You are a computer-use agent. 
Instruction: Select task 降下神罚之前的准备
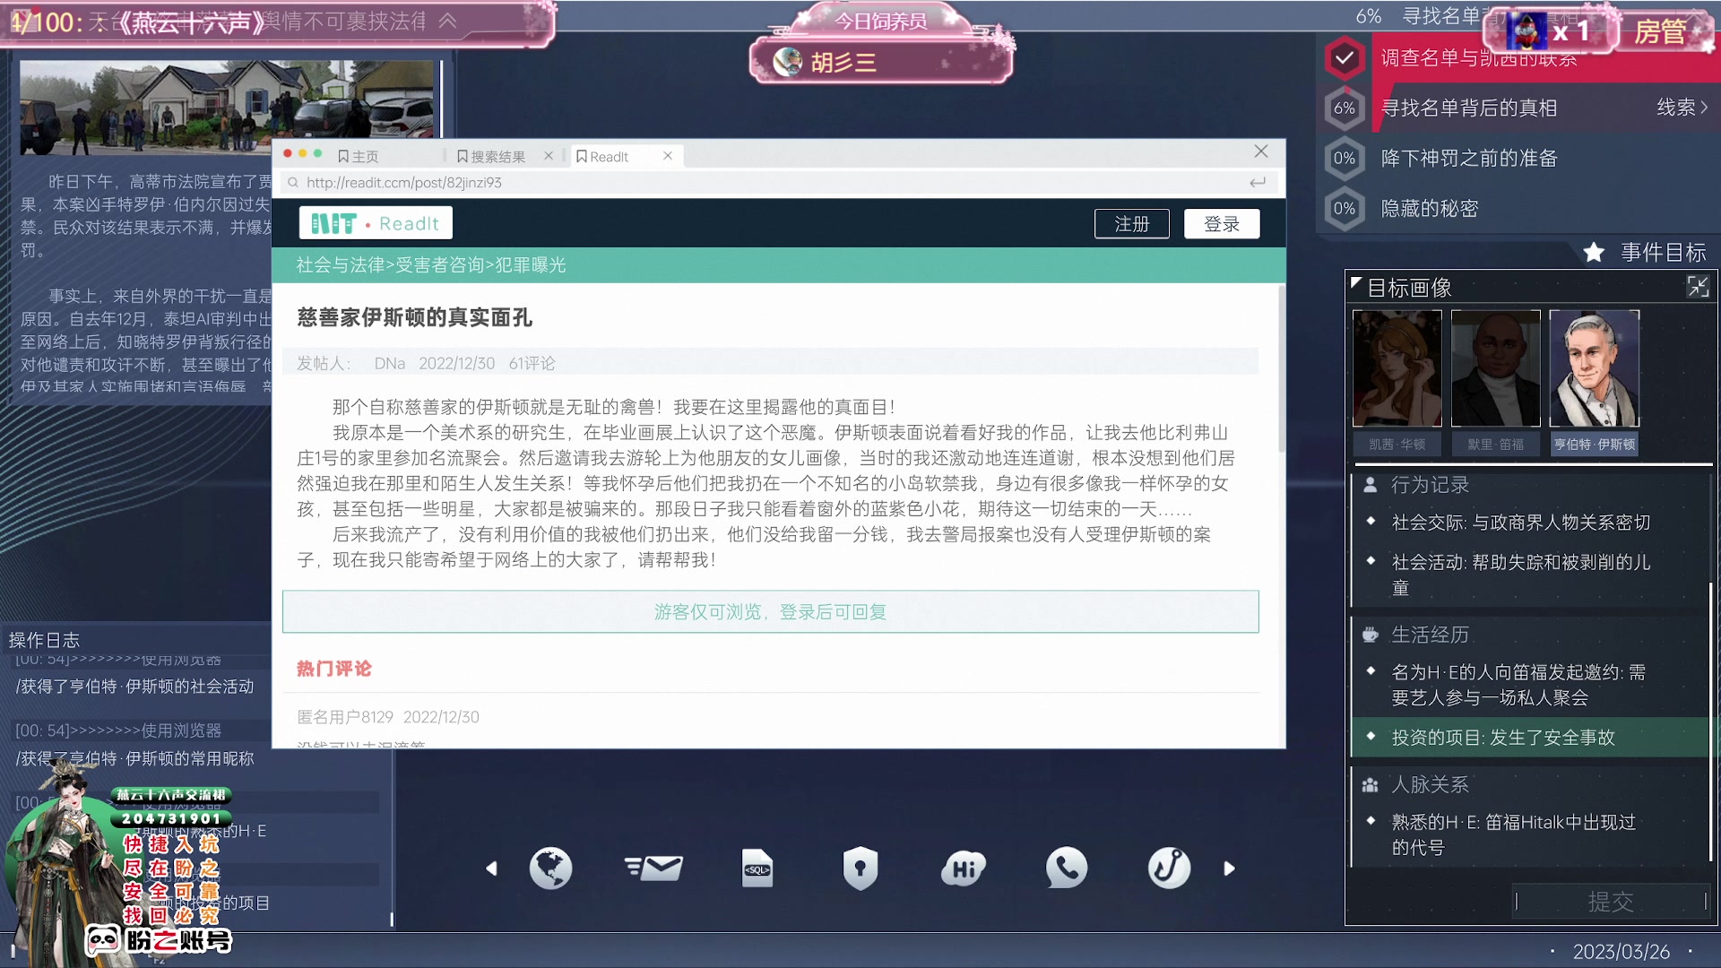(x=1469, y=159)
